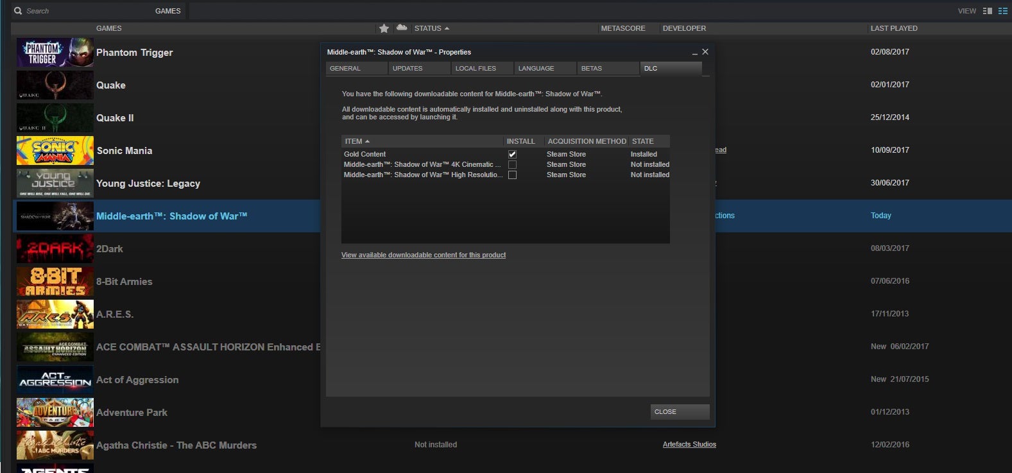Select the Act of Aggression title
1012x473 pixels.
tap(137, 380)
